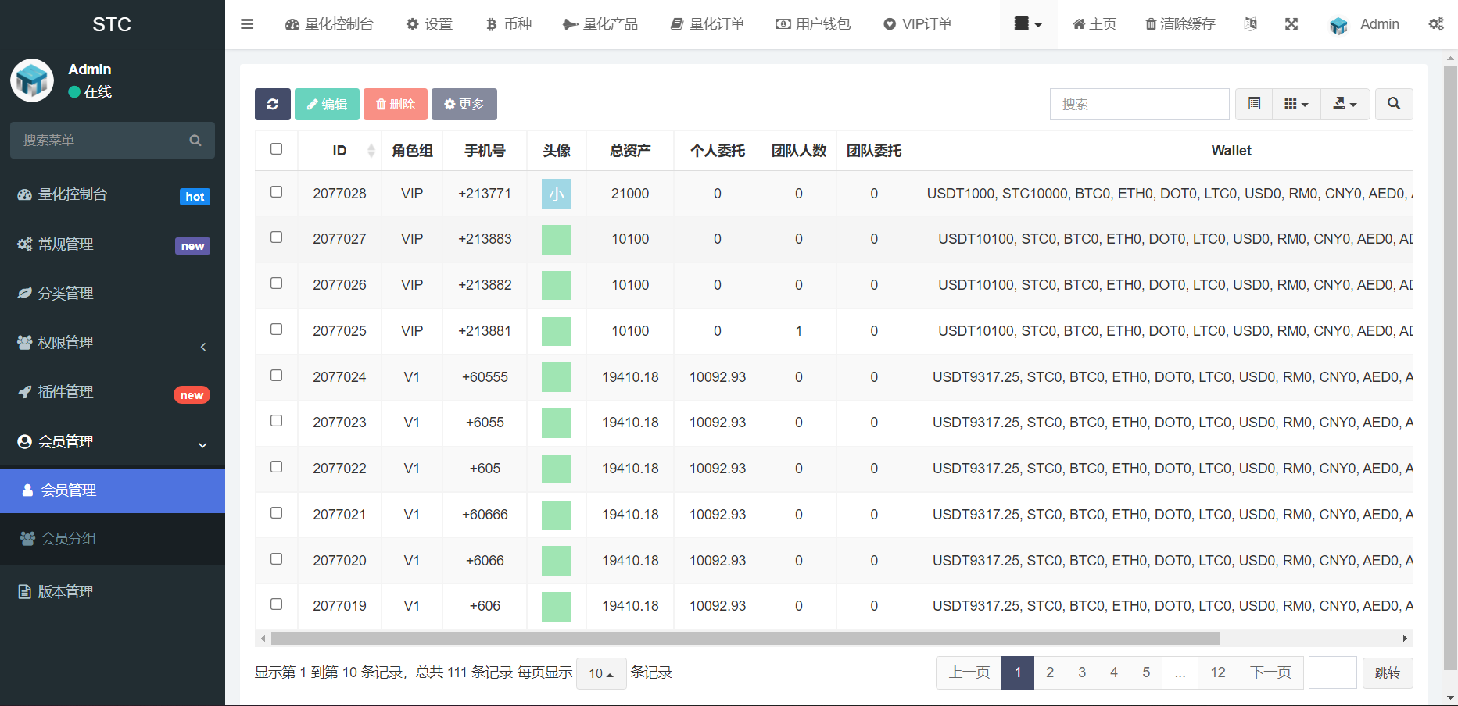Check the row checkbox for ID 2077026
This screenshot has width=1458, height=706.
[x=276, y=283]
